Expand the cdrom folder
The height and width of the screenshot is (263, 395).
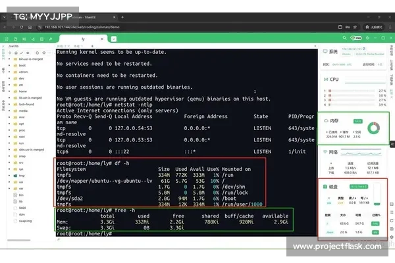(9, 72)
